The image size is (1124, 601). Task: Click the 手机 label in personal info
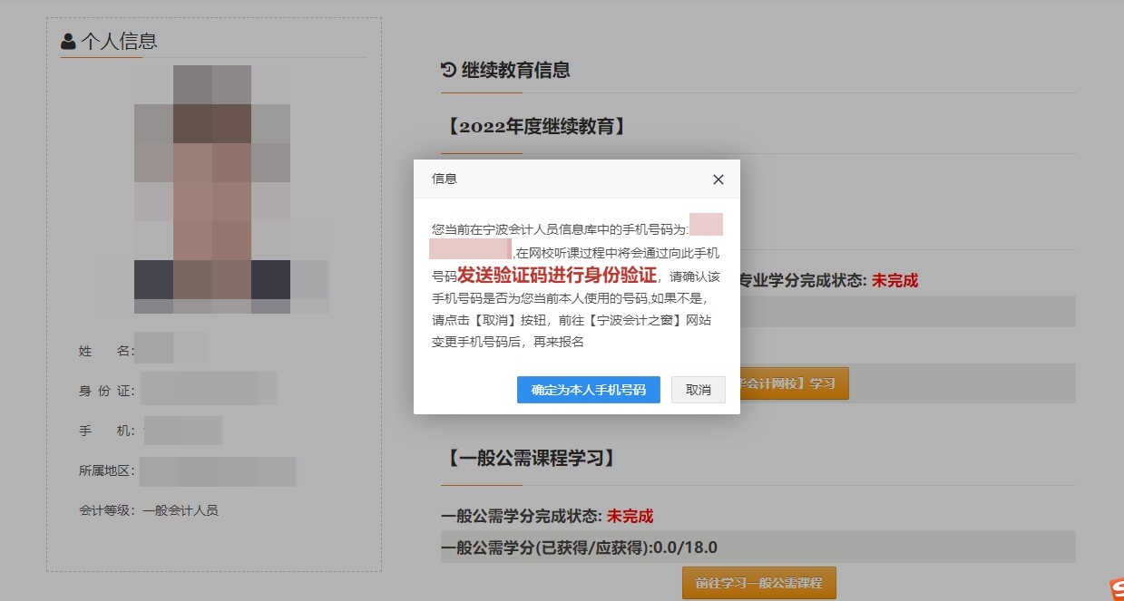click(x=107, y=431)
